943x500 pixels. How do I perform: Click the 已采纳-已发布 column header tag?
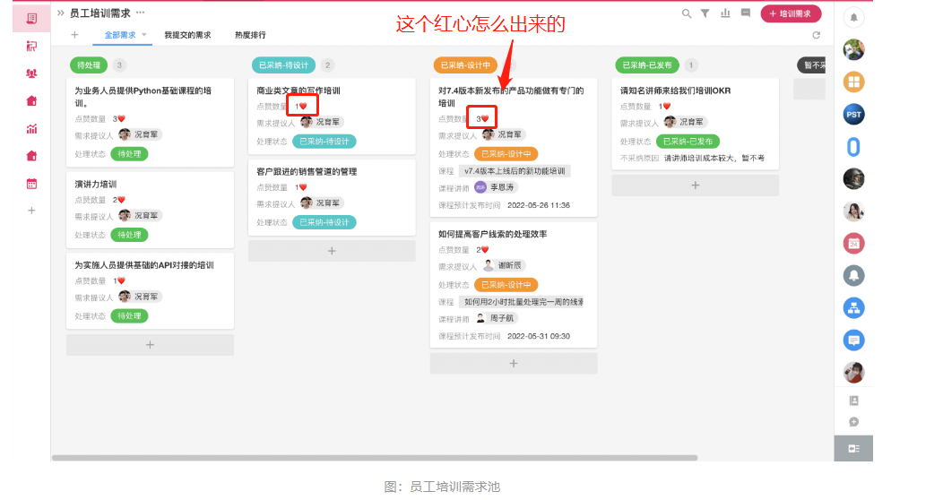[x=647, y=65]
